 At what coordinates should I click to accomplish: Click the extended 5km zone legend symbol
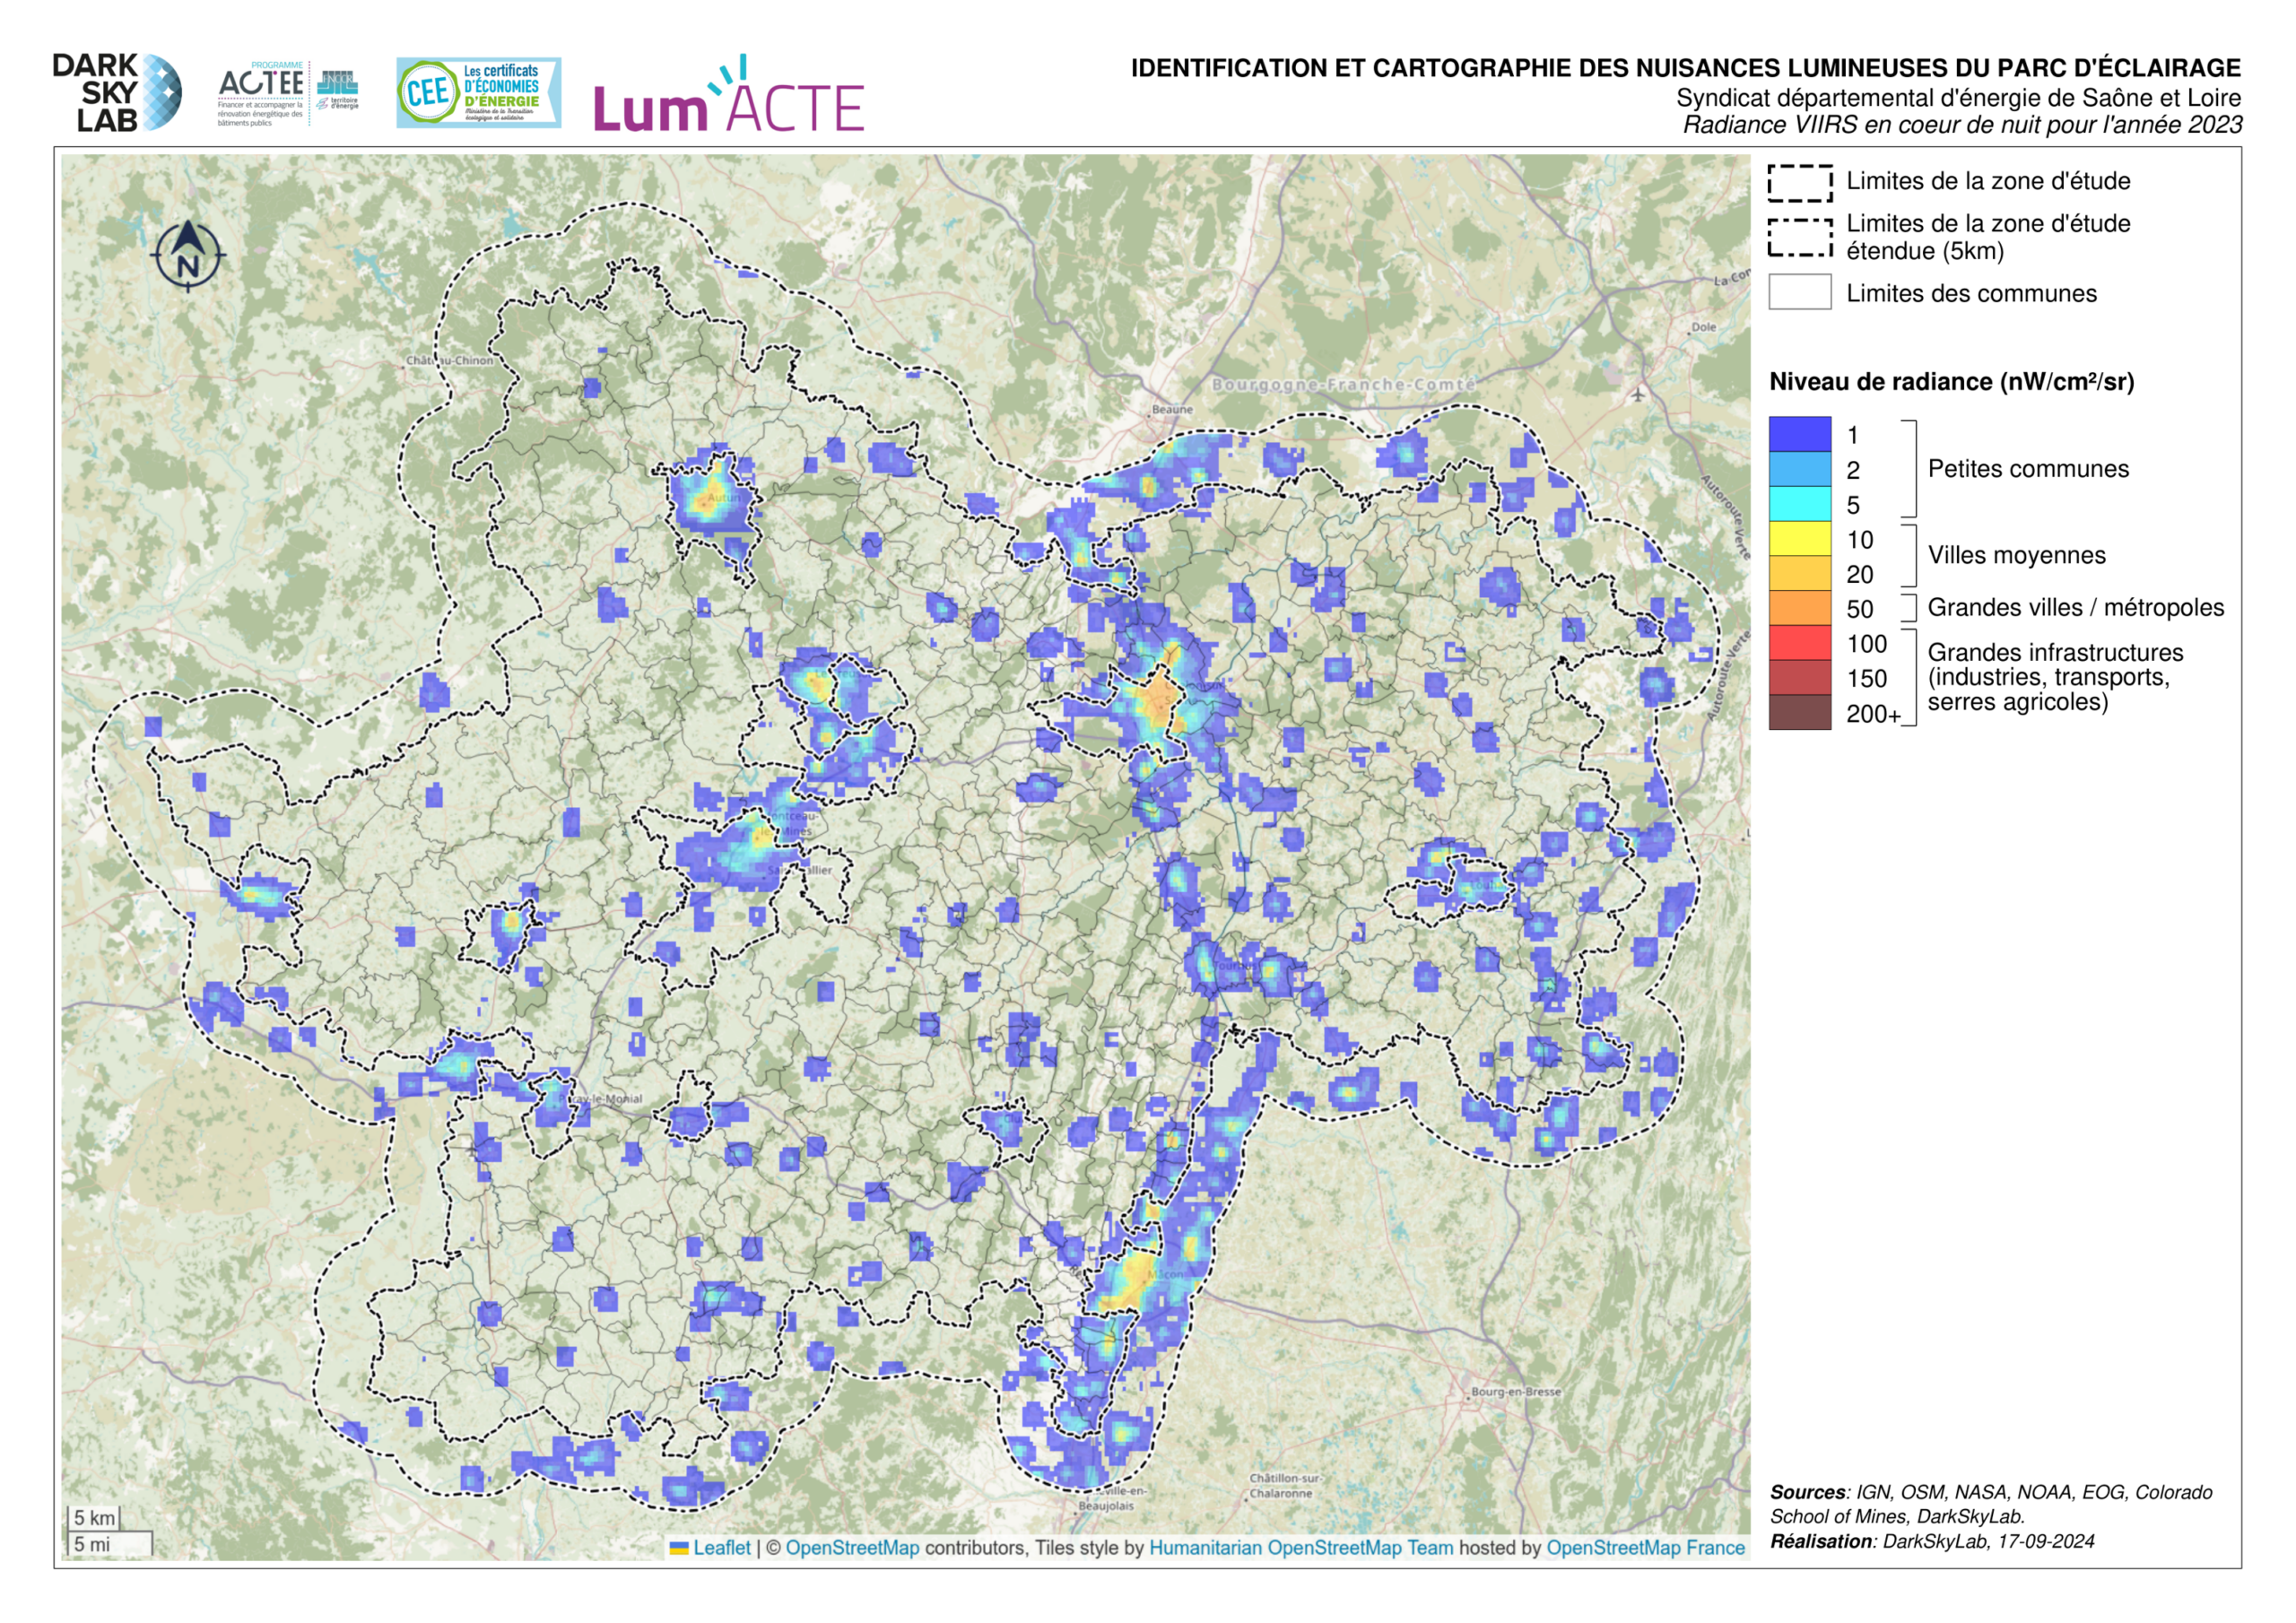click(x=1799, y=238)
